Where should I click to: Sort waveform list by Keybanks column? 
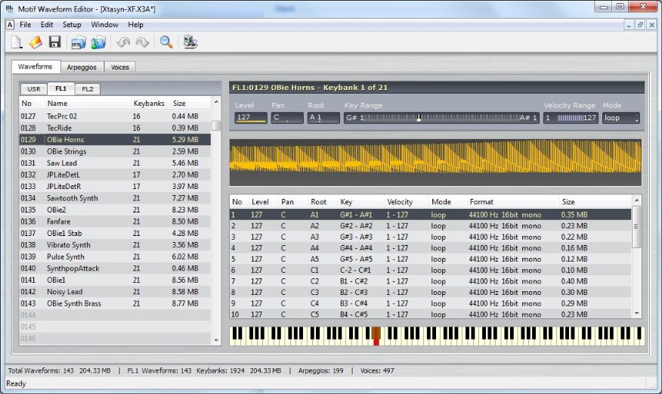coord(149,104)
